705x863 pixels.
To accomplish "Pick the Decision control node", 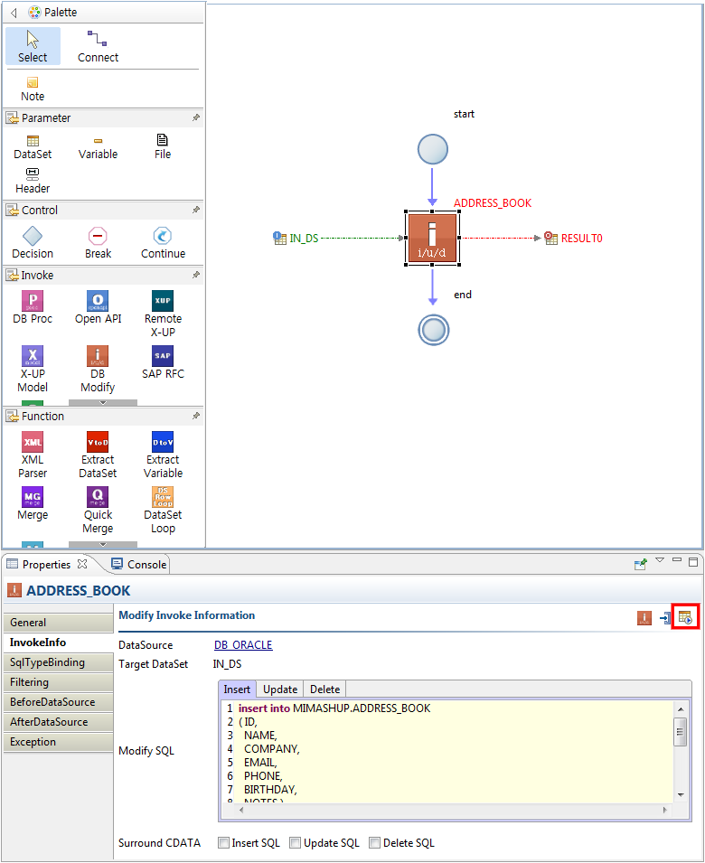I will pyautogui.click(x=33, y=243).
